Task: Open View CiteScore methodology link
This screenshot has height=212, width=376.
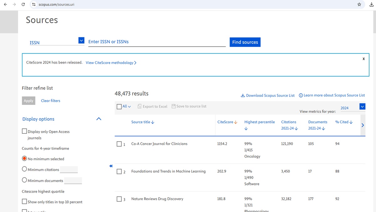Action: 111,63
